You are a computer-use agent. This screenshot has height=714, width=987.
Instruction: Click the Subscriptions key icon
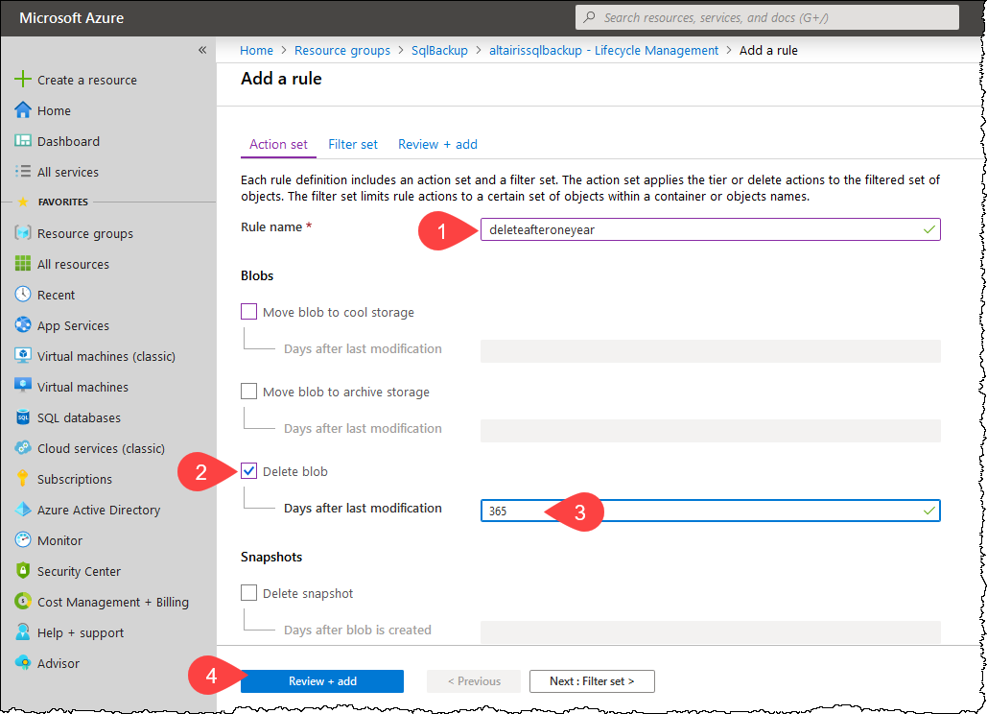(x=23, y=479)
